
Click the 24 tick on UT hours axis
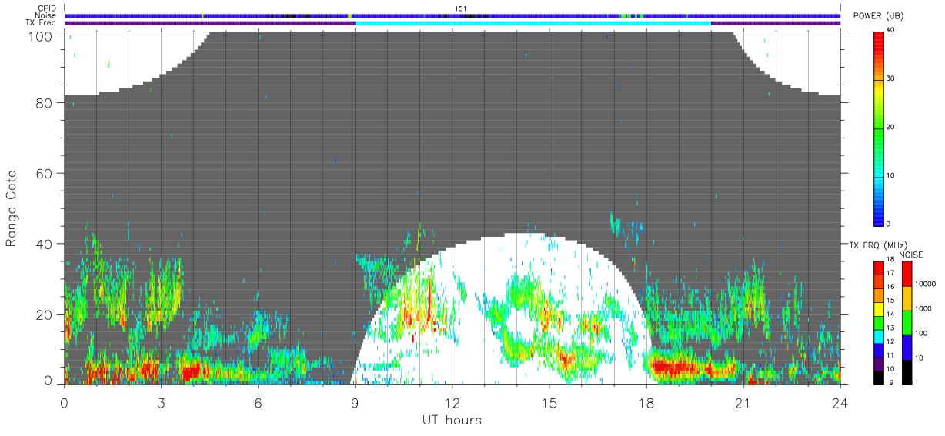(x=840, y=402)
